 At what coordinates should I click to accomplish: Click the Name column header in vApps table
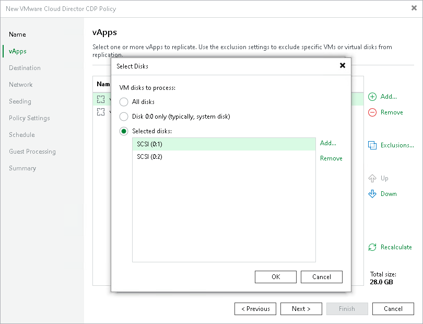pos(103,84)
